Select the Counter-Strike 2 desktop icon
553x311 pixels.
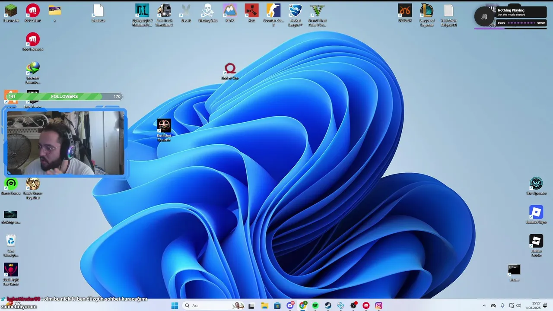pyautogui.click(x=273, y=15)
